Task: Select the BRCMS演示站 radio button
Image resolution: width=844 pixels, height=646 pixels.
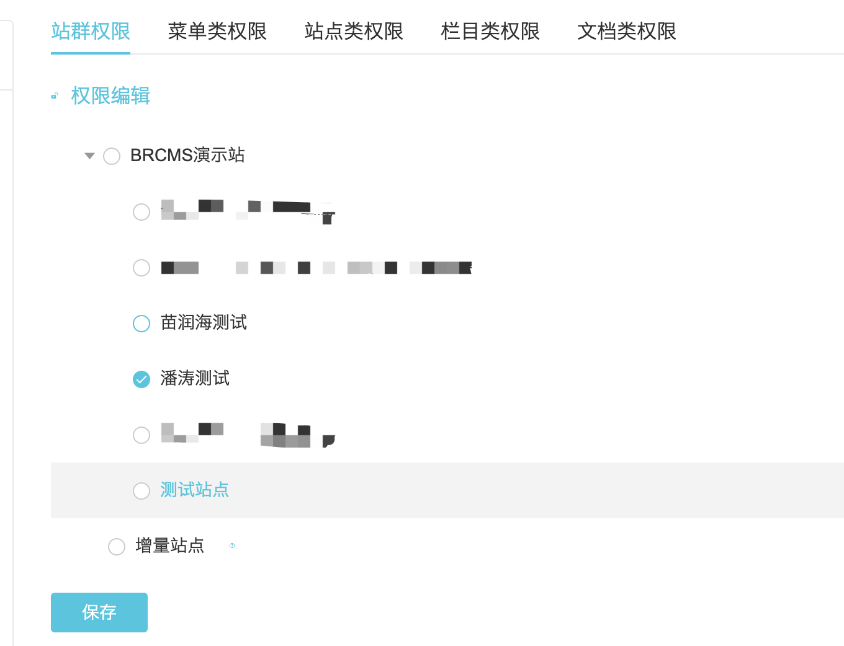Action: click(x=112, y=156)
